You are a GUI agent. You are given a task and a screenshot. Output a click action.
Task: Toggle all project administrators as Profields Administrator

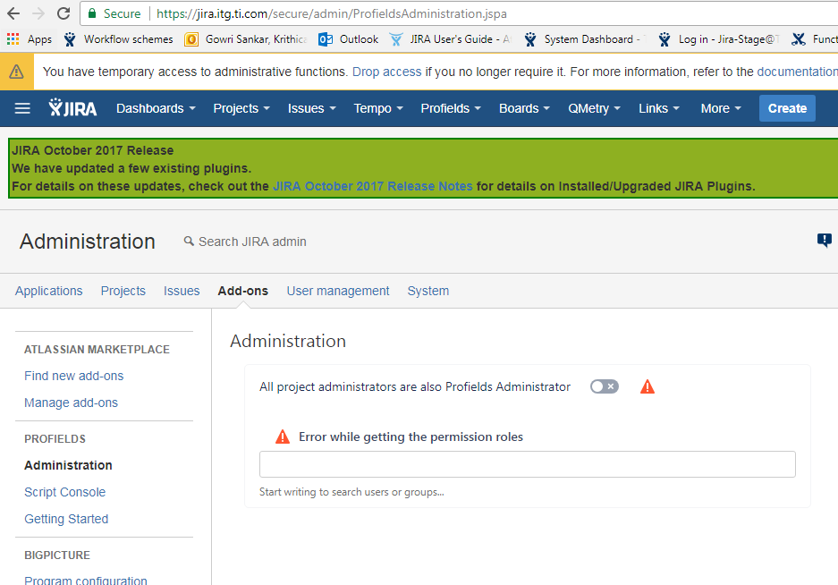(x=605, y=386)
